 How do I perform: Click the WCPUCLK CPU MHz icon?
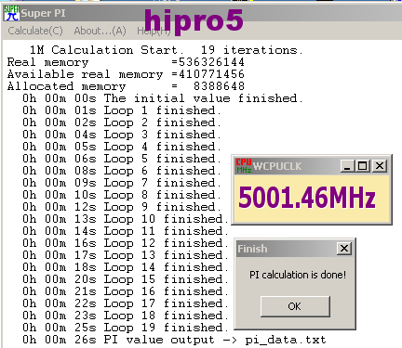coord(244,166)
